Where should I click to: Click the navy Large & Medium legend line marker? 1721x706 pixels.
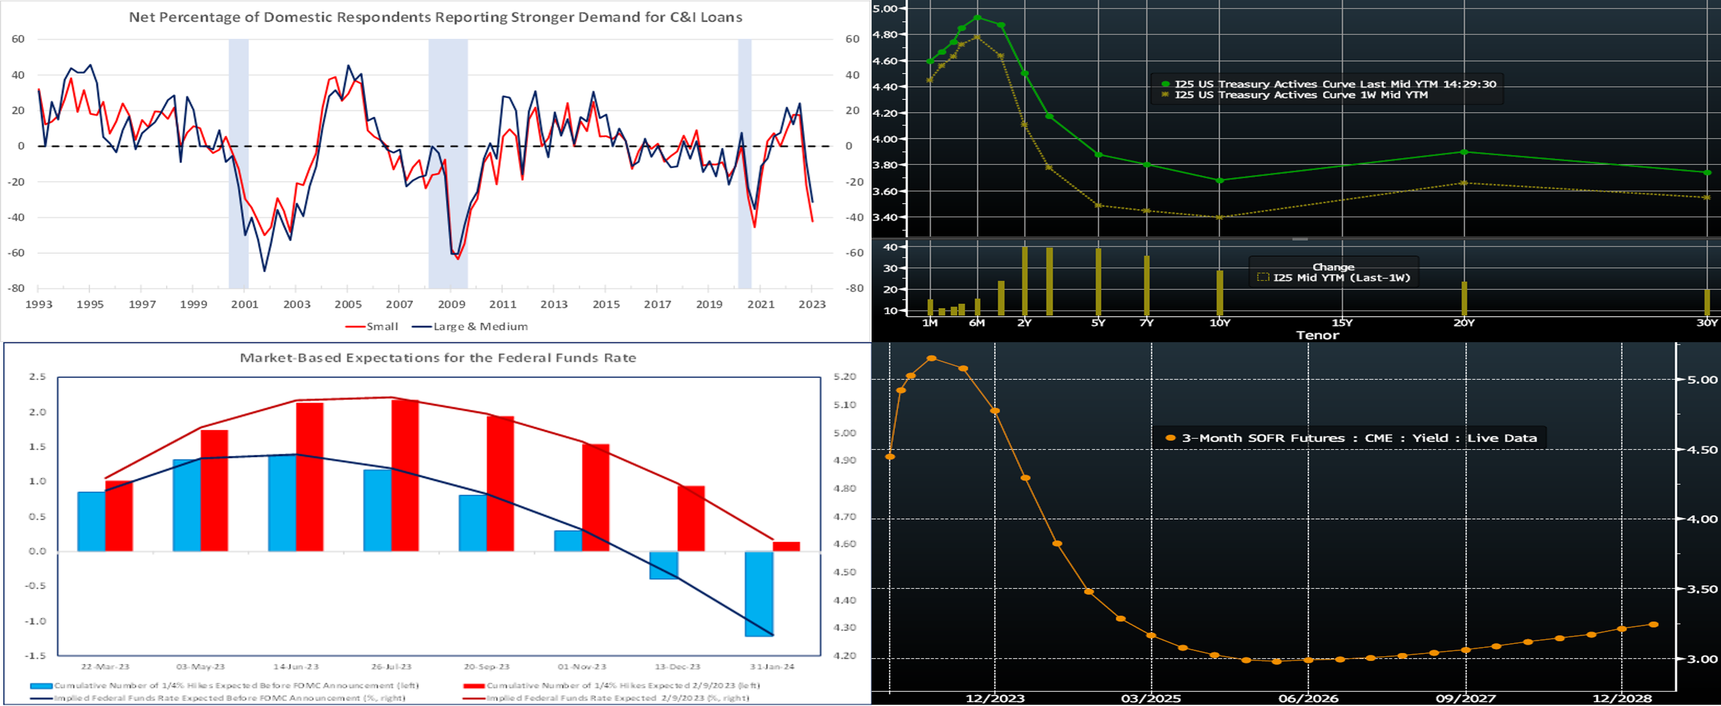coord(422,327)
